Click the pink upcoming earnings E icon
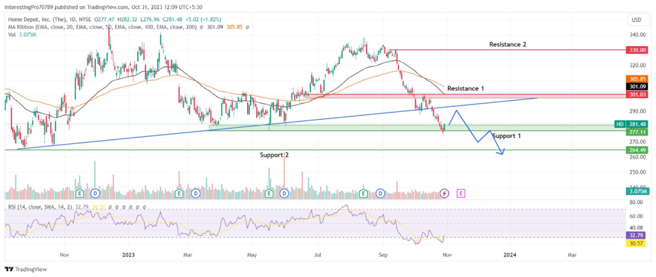 [461, 193]
